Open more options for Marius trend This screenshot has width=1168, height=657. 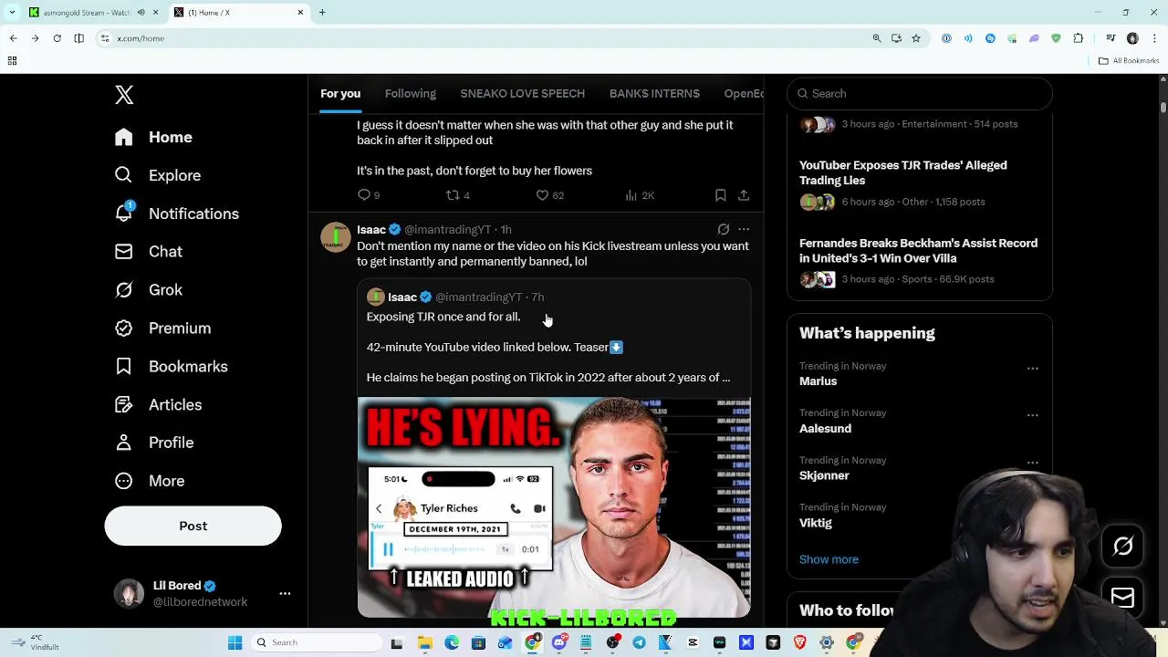(x=1032, y=369)
